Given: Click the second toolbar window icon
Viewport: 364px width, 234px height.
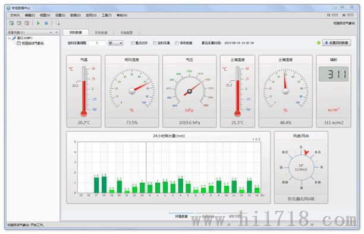Looking at the screenshot, I should (x=19, y=23).
